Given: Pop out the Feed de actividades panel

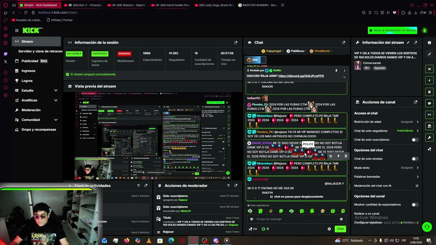Looking at the screenshot, I should tap(146, 185).
